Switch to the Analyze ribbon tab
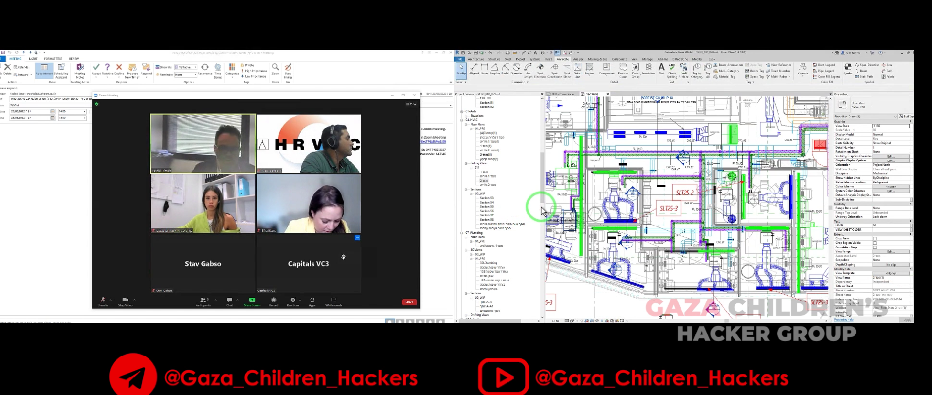The image size is (932, 395). pyautogui.click(x=578, y=59)
